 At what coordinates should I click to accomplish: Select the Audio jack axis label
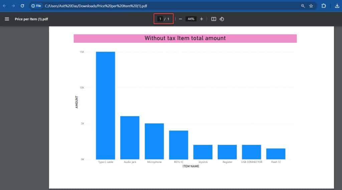[130, 162]
